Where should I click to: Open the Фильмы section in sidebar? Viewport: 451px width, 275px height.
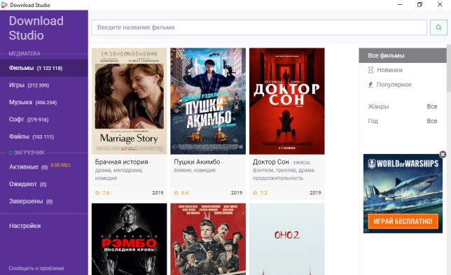point(44,68)
